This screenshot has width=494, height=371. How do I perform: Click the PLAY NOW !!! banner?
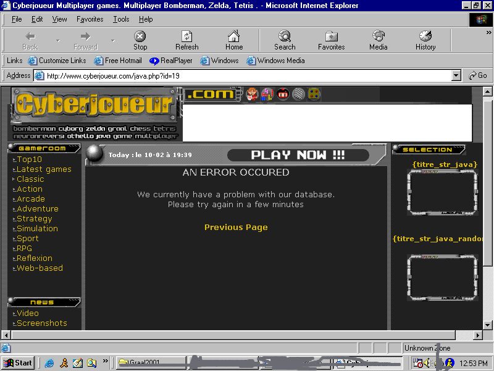298,155
